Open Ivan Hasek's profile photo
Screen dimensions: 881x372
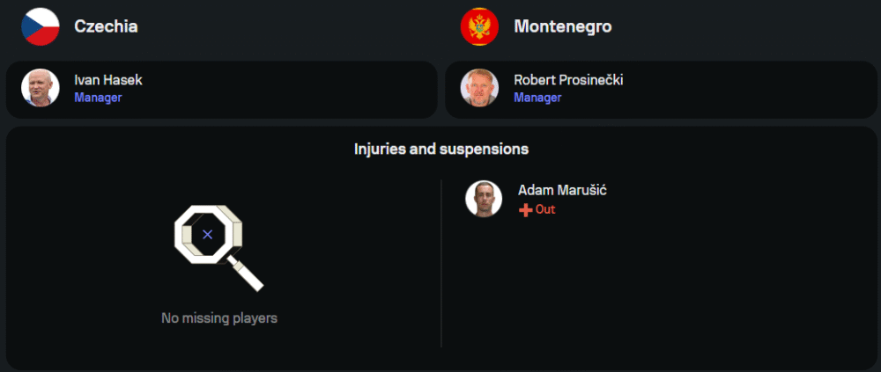(41, 88)
